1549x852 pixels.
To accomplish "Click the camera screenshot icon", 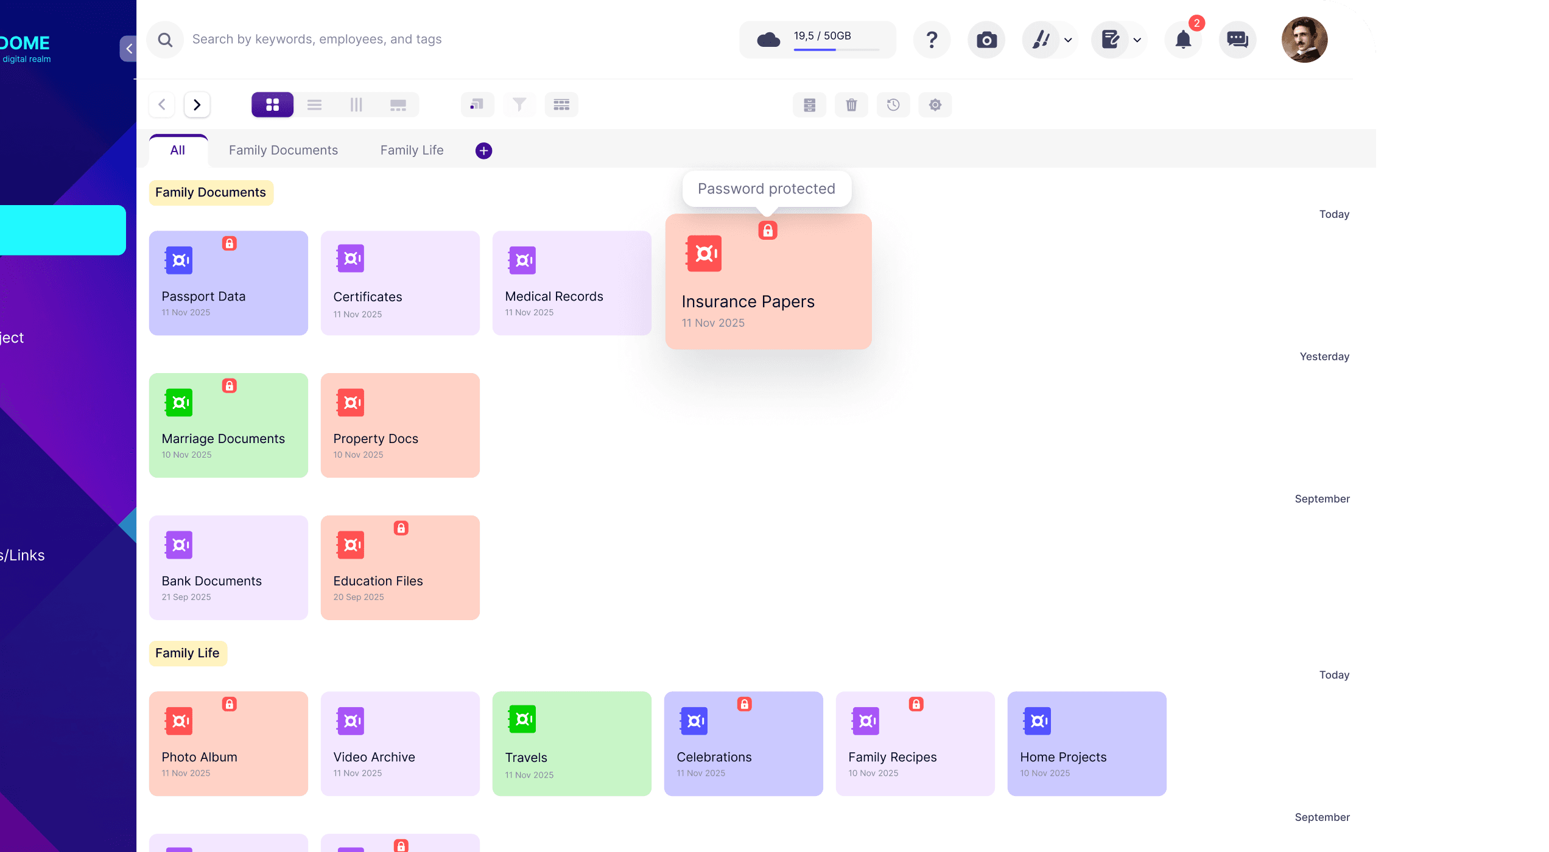I will coord(986,40).
